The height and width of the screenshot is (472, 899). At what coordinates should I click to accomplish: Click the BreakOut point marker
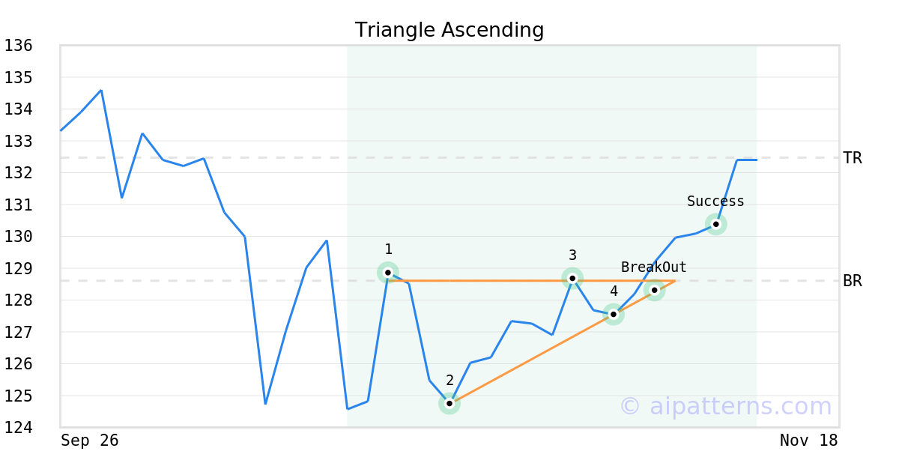[x=654, y=290]
